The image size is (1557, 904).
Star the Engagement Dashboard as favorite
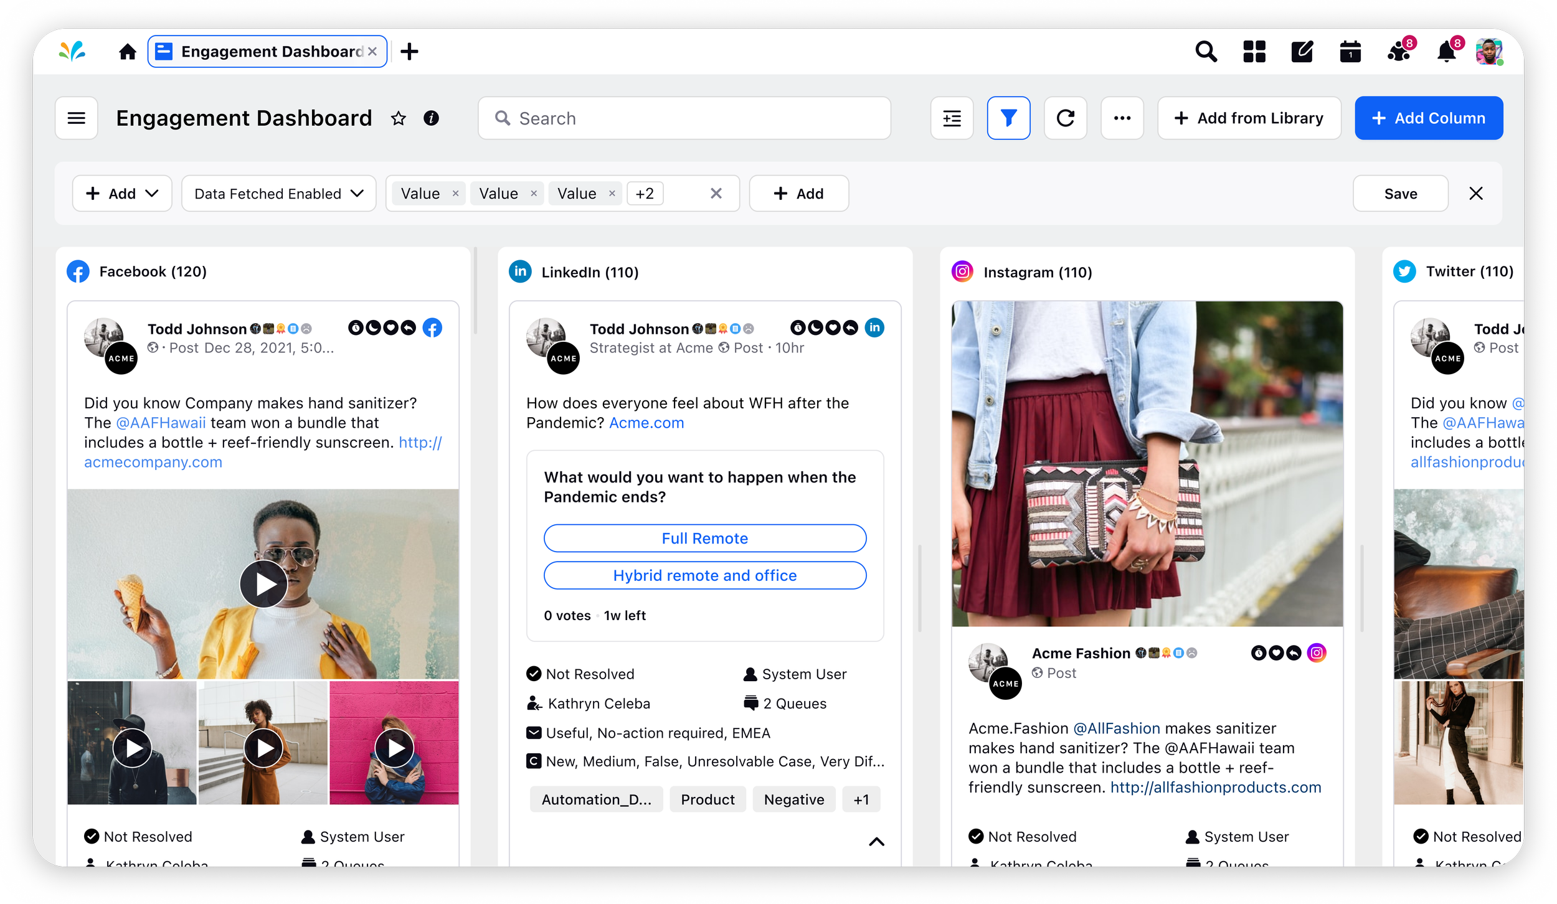[x=399, y=118]
